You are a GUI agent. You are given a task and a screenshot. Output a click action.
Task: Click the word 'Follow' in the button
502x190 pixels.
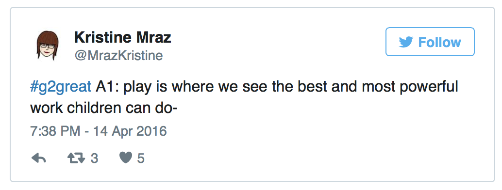pos(439,42)
